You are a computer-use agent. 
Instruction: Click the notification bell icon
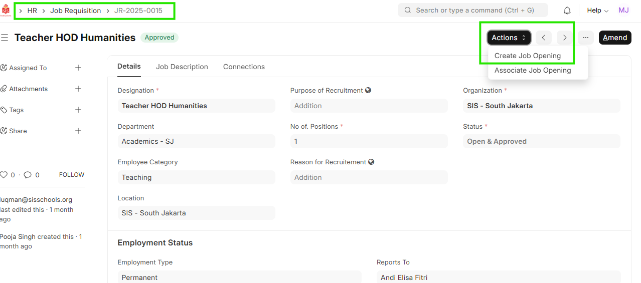pos(567,11)
